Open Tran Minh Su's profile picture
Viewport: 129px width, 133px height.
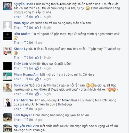[x=7, y=102]
